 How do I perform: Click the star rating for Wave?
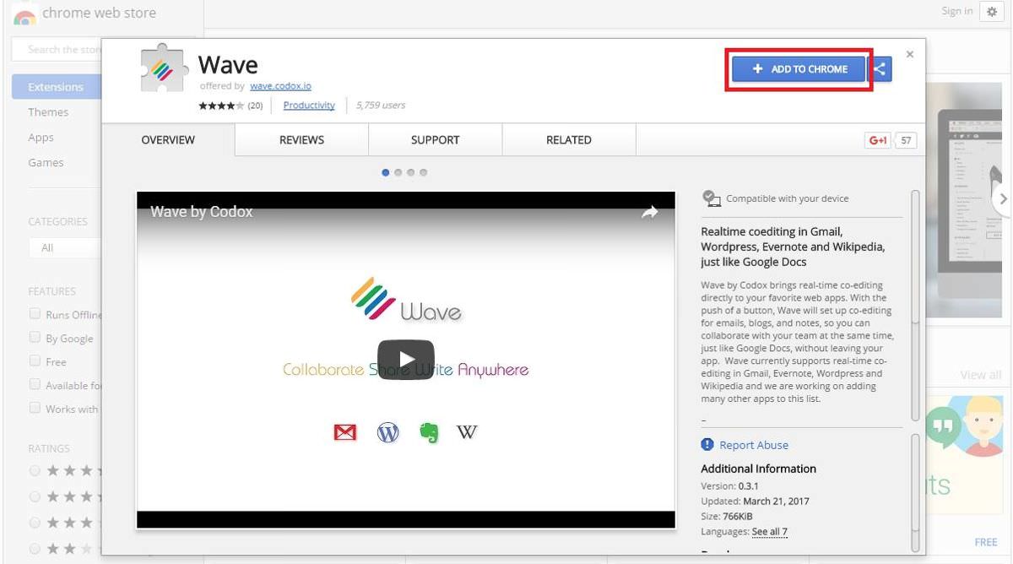pos(221,106)
